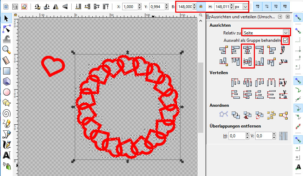The height and width of the screenshot is (176, 303).
Task: Center selection on vertical axis icon
Action: [x=248, y=51]
